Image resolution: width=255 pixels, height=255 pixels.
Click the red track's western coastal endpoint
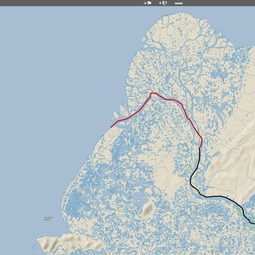pos(111,127)
